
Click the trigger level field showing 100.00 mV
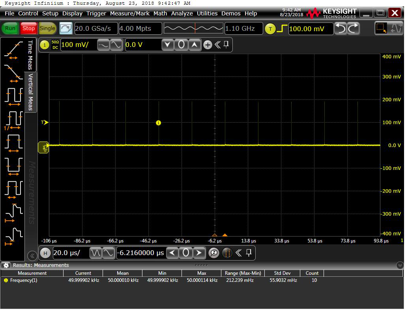310,29
